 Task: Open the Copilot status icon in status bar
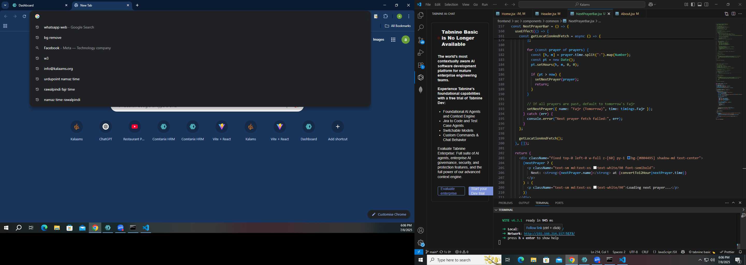pyautogui.click(x=683, y=252)
